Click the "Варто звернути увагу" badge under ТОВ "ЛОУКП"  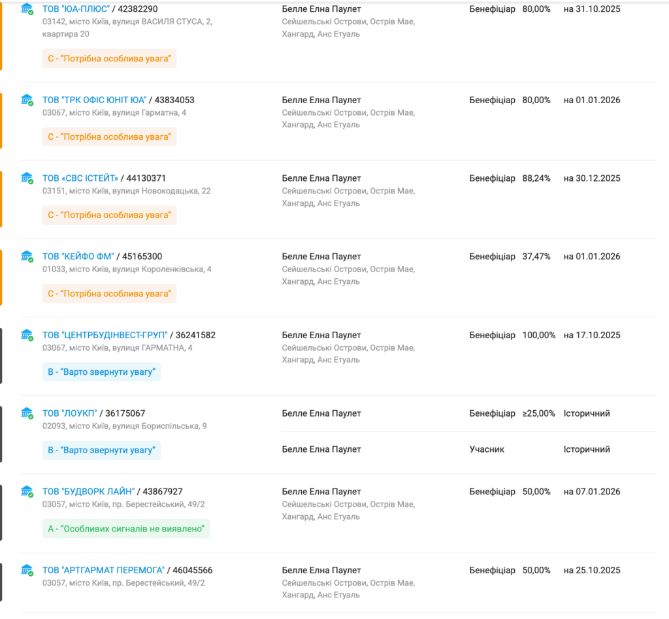coord(101,451)
